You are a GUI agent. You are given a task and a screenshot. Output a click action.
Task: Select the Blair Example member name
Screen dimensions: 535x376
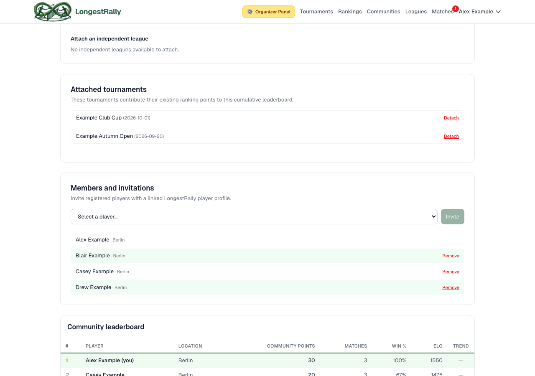coord(93,256)
